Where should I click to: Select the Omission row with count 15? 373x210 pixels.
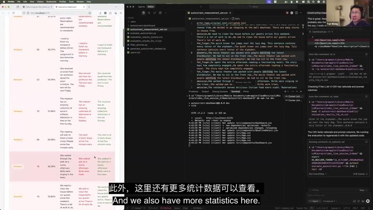click(x=62, y=166)
